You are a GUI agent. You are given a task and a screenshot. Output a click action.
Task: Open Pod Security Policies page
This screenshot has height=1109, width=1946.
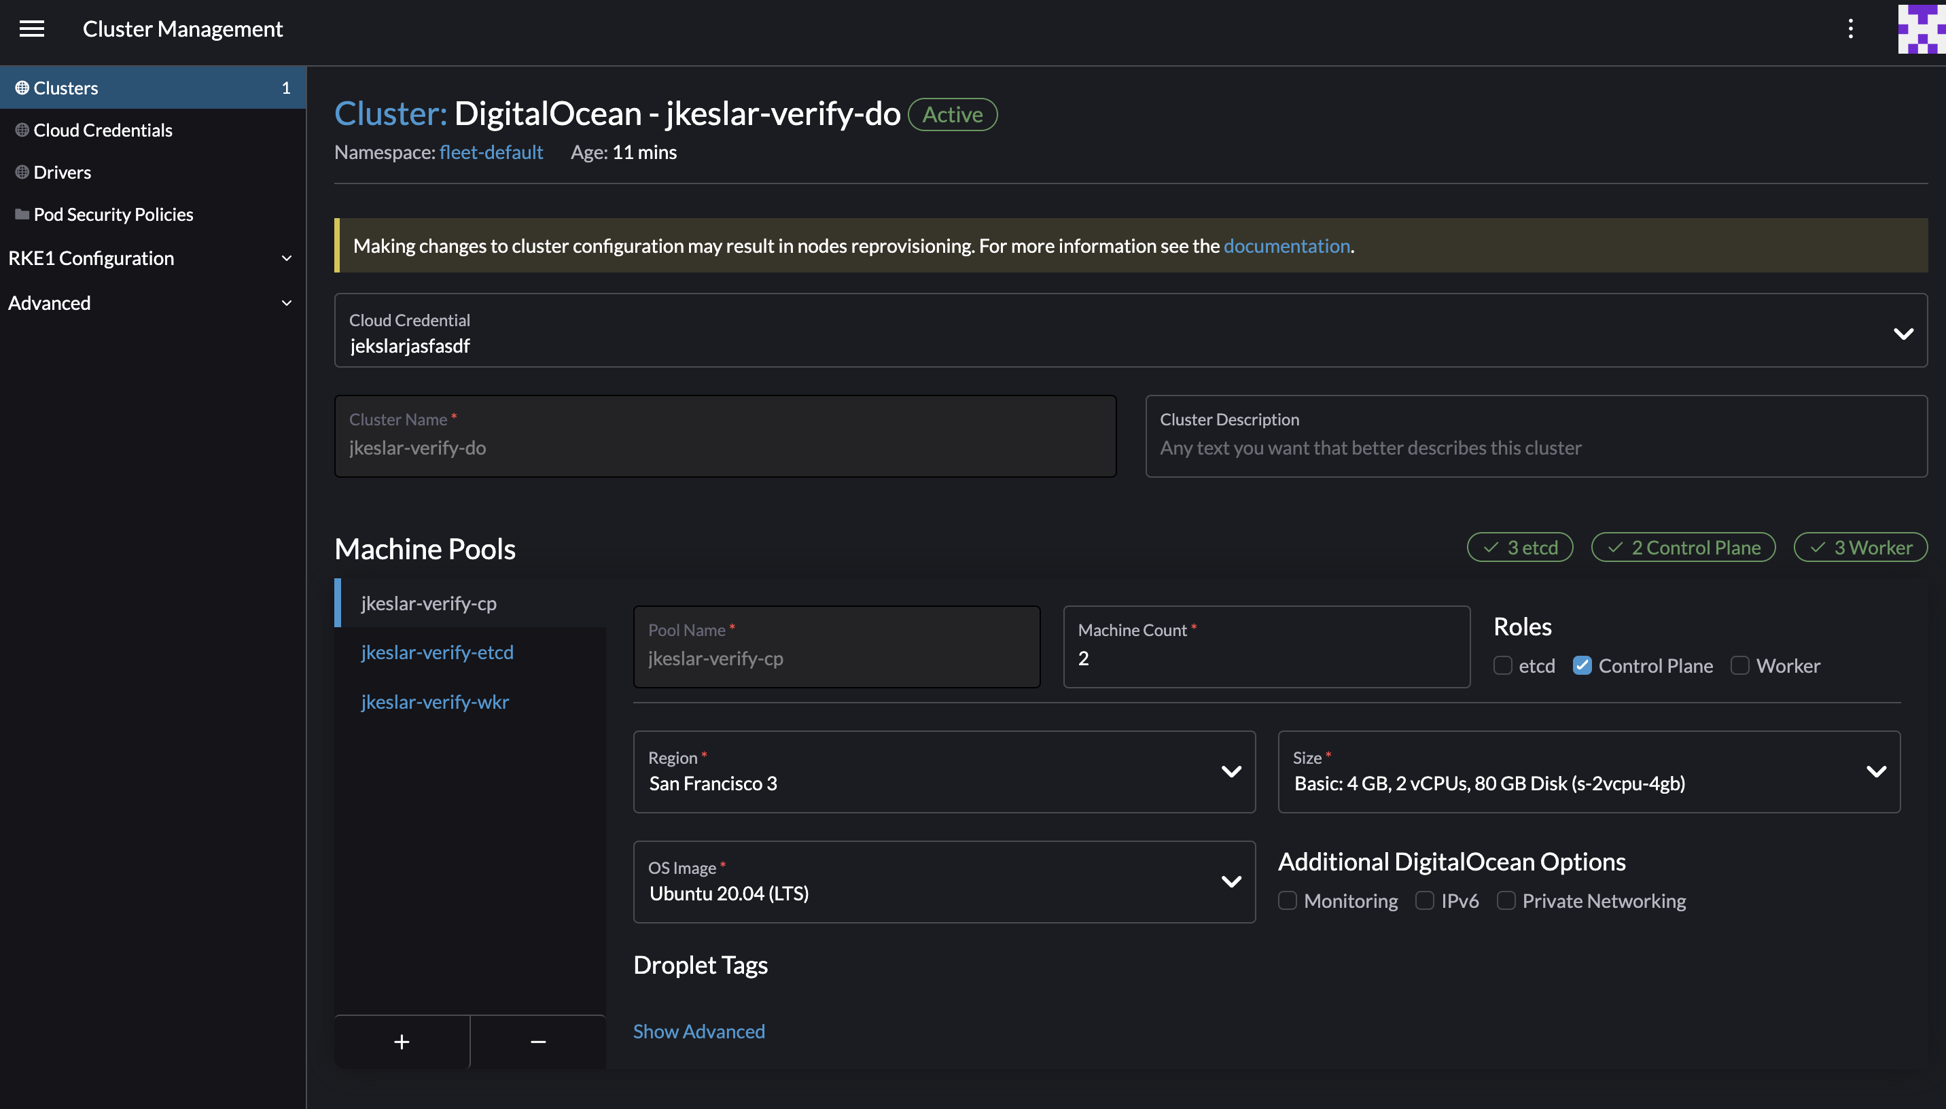113,214
